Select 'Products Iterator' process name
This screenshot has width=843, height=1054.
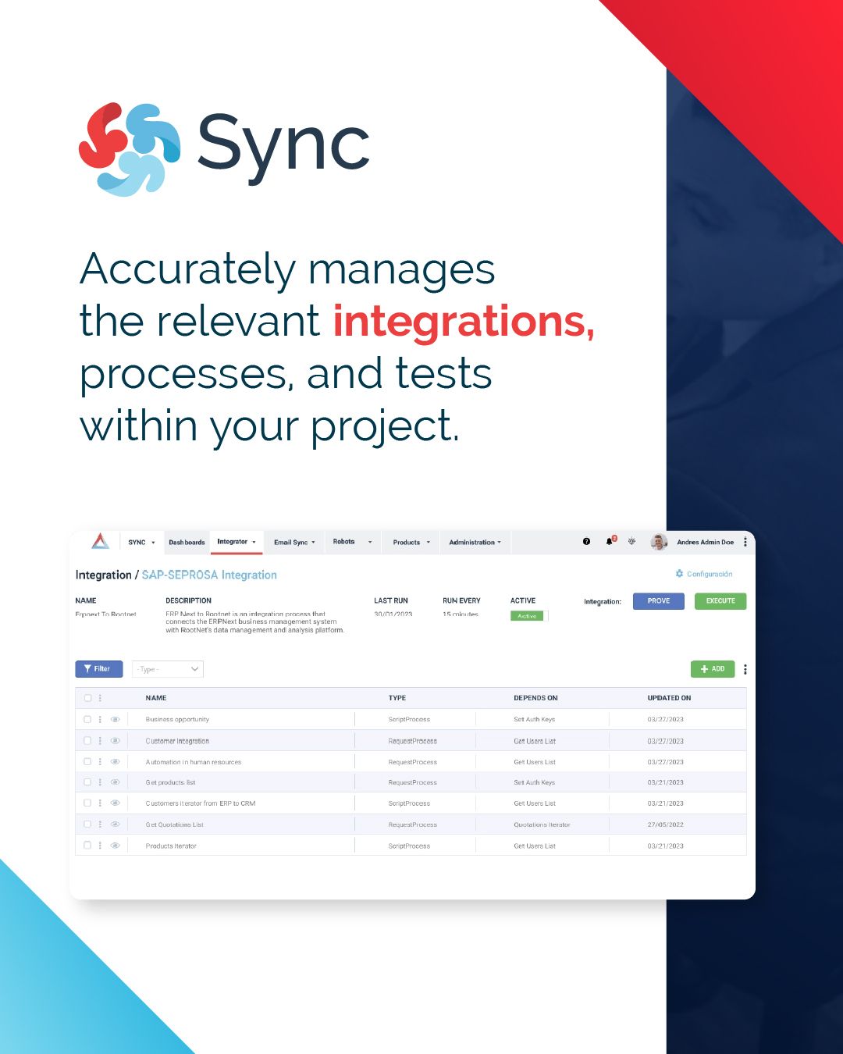coord(171,846)
